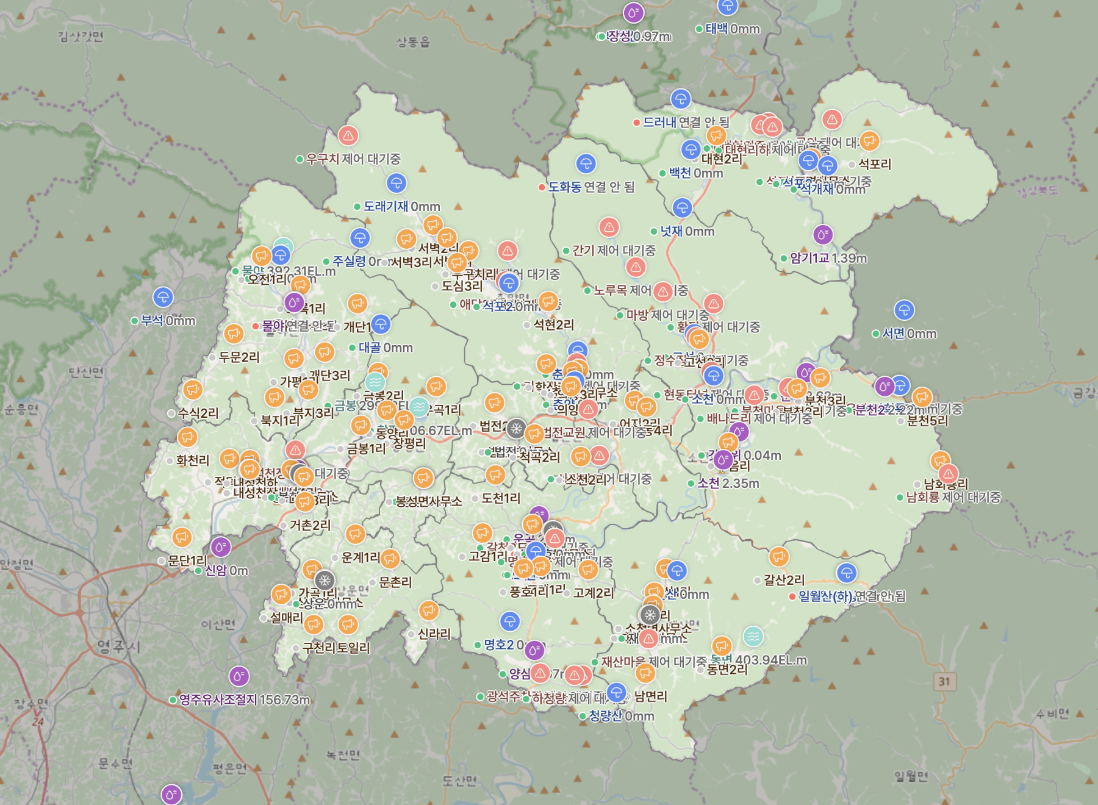The image size is (1098, 805).
Task: Select the purple water level icon above 신암
Action: (x=221, y=547)
